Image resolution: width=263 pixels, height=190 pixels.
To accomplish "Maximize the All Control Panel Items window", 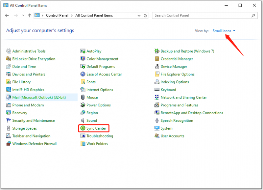I will click(240, 5).
